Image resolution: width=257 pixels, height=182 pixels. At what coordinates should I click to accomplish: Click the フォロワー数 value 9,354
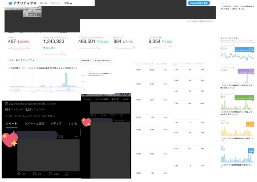click(155, 41)
